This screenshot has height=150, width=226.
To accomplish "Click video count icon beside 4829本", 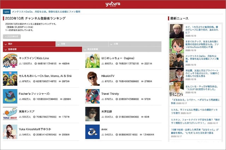I will [x=60, y=63].
